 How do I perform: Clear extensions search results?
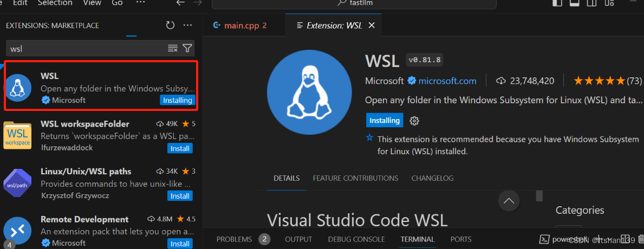pos(172,48)
